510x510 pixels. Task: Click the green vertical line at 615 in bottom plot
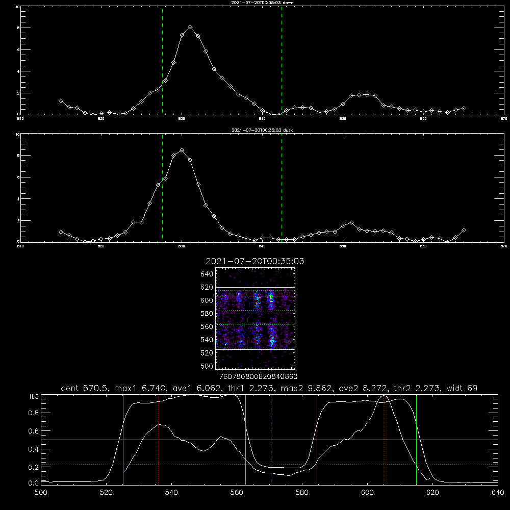coord(416,439)
